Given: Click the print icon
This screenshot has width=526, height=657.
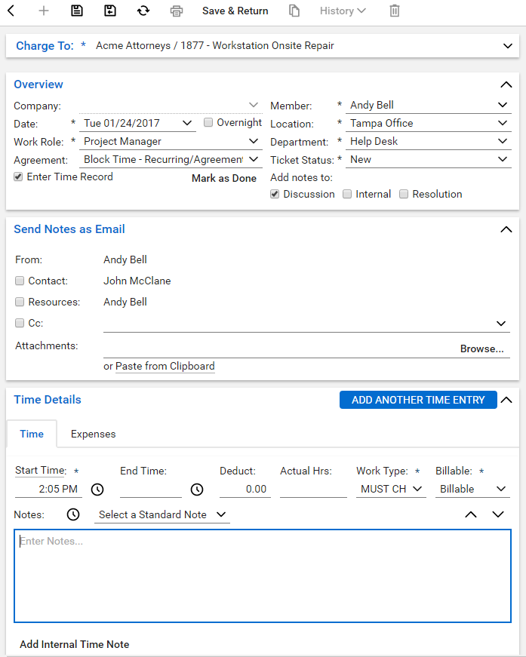Looking at the screenshot, I should (177, 11).
